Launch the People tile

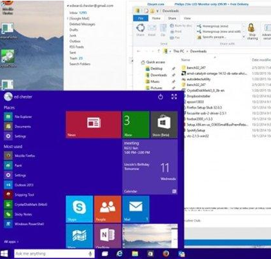coord(108,209)
